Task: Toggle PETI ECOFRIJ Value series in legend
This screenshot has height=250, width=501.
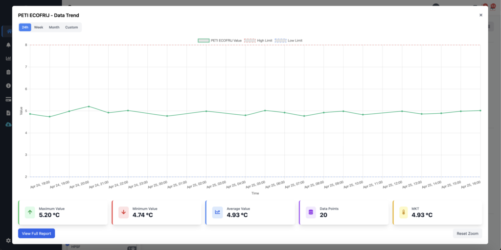Action: point(220,40)
